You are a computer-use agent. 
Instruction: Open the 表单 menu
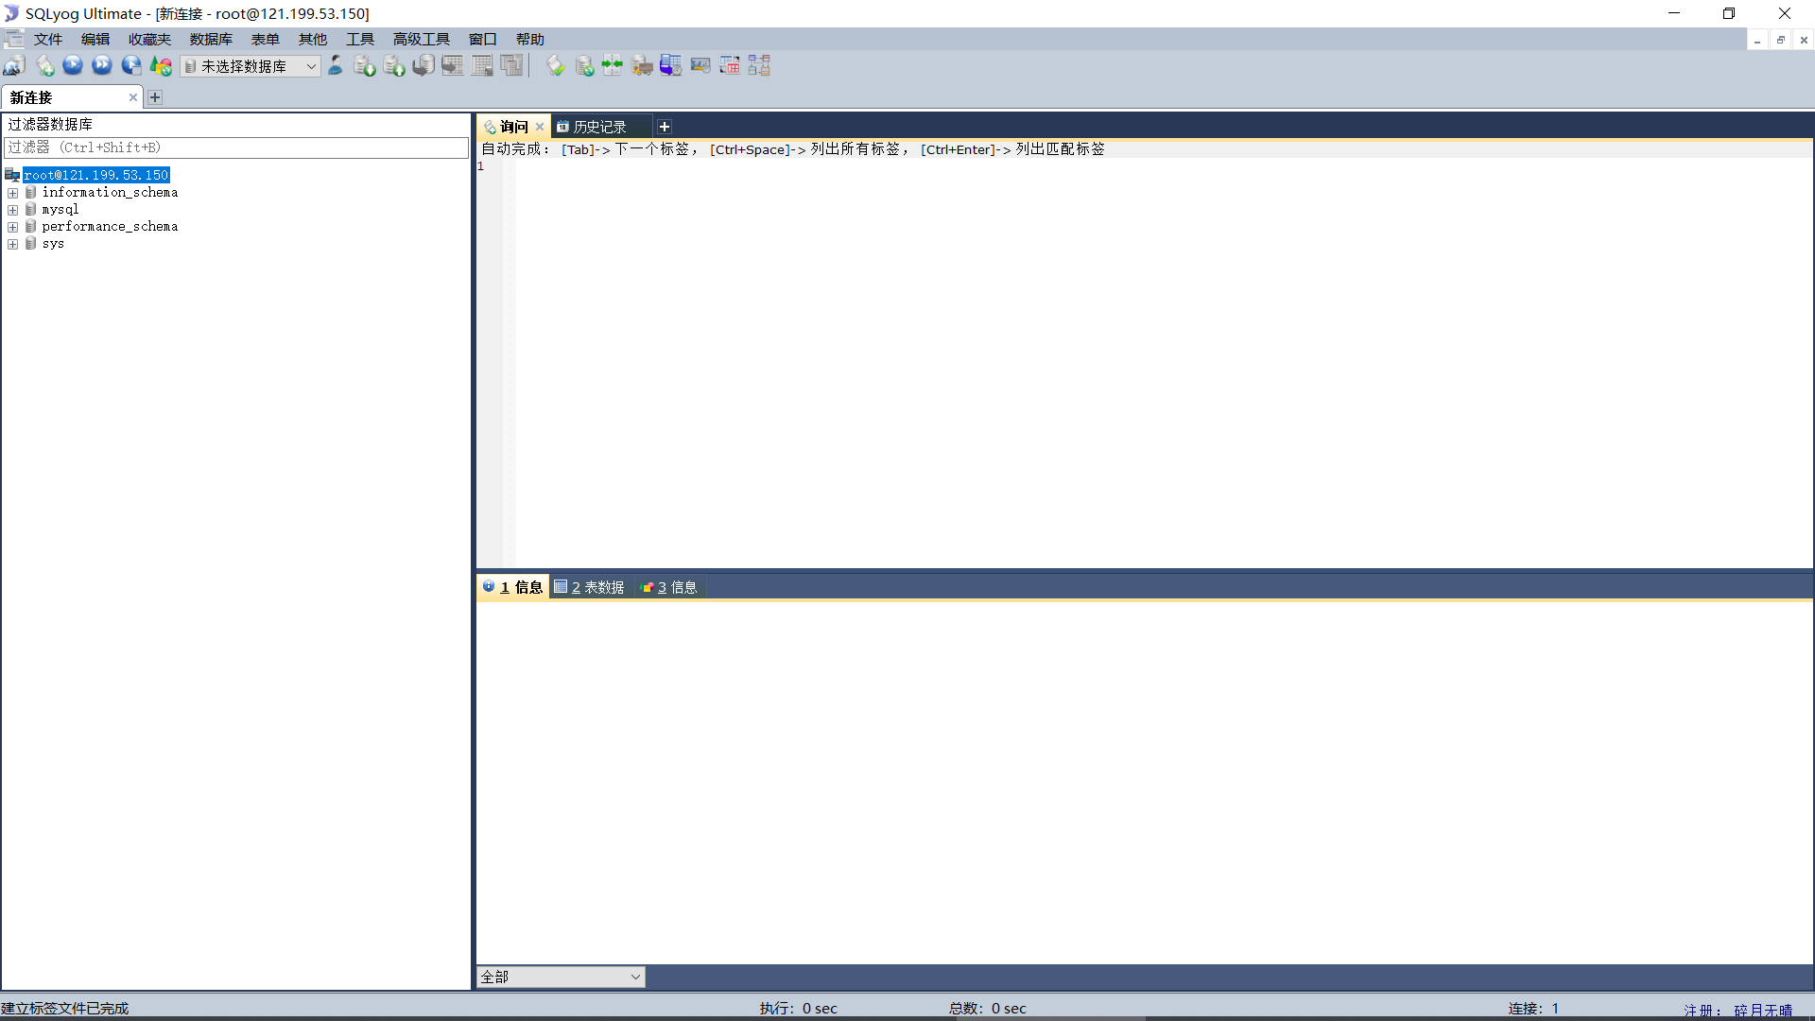click(x=266, y=39)
